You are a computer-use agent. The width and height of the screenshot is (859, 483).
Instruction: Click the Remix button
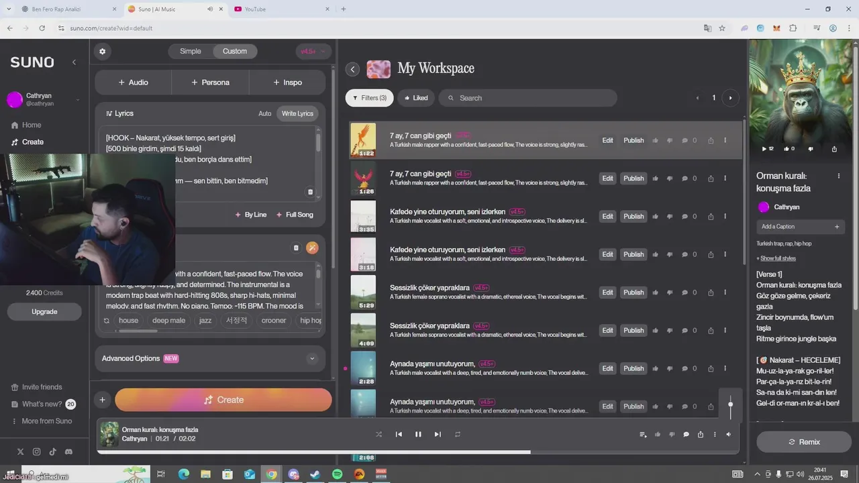(x=804, y=442)
